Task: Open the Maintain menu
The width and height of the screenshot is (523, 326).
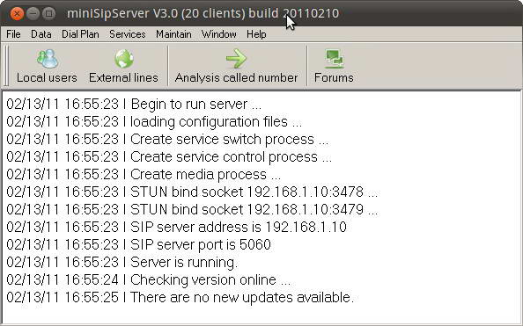Action: click(173, 34)
